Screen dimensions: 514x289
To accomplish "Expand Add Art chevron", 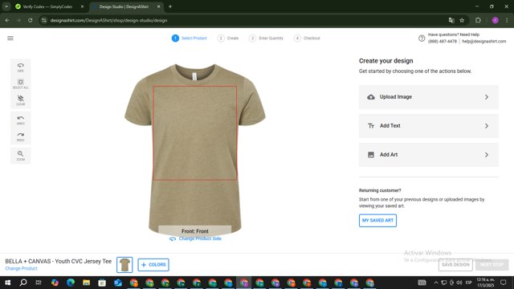I will tap(487, 155).
